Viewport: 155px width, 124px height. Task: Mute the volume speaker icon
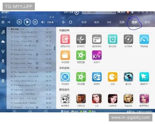[x=43, y=22]
